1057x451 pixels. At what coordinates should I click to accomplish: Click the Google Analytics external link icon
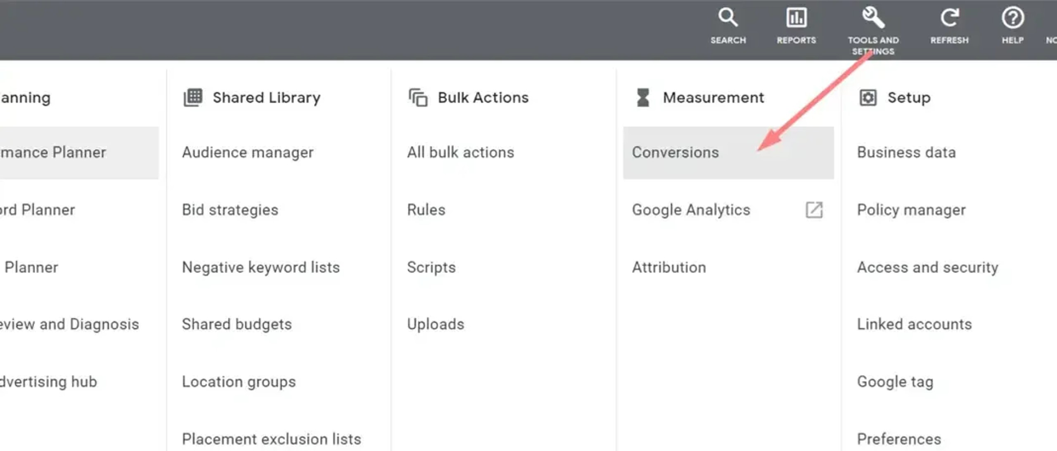(814, 210)
